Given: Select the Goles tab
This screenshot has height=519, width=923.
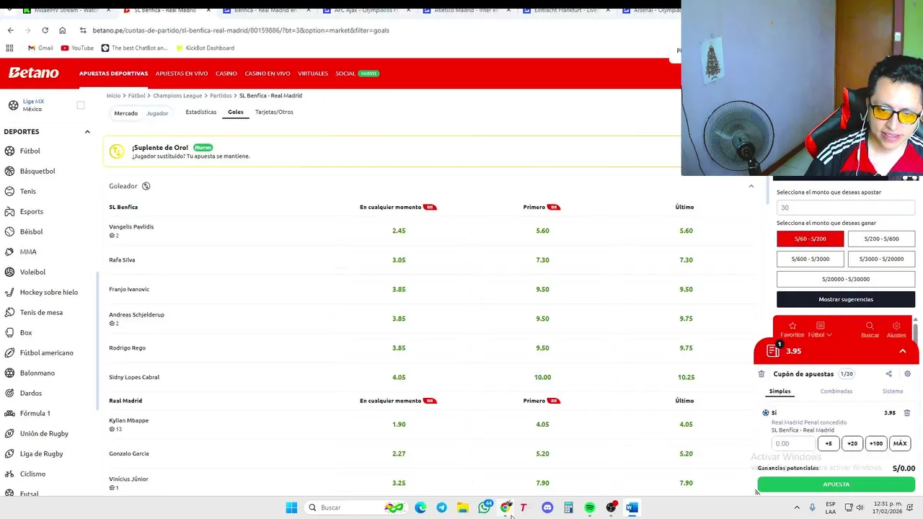Looking at the screenshot, I should coord(236,112).
